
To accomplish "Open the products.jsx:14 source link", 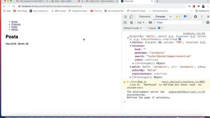I will 194,33.
